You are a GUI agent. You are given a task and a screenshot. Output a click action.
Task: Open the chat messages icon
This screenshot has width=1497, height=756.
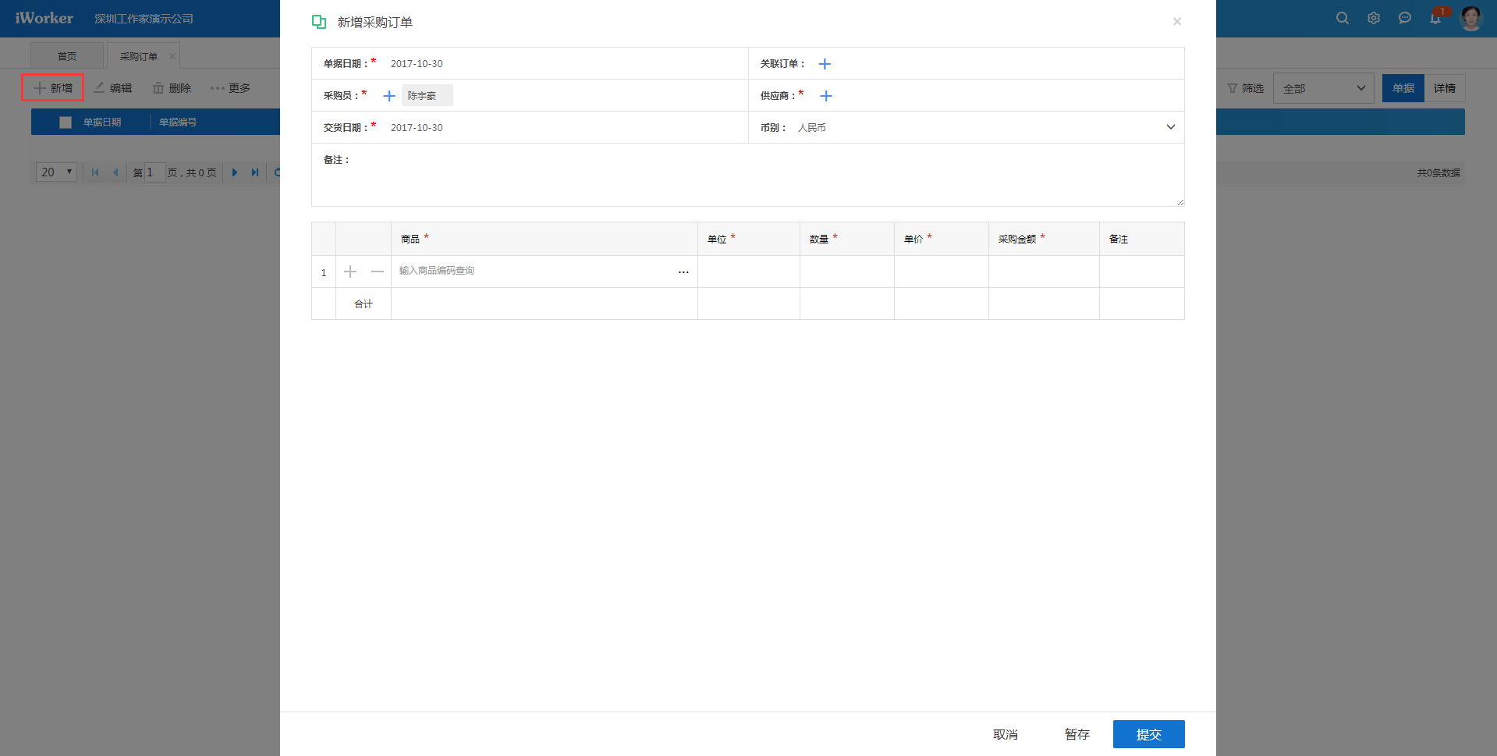[x=1405, y=18]
